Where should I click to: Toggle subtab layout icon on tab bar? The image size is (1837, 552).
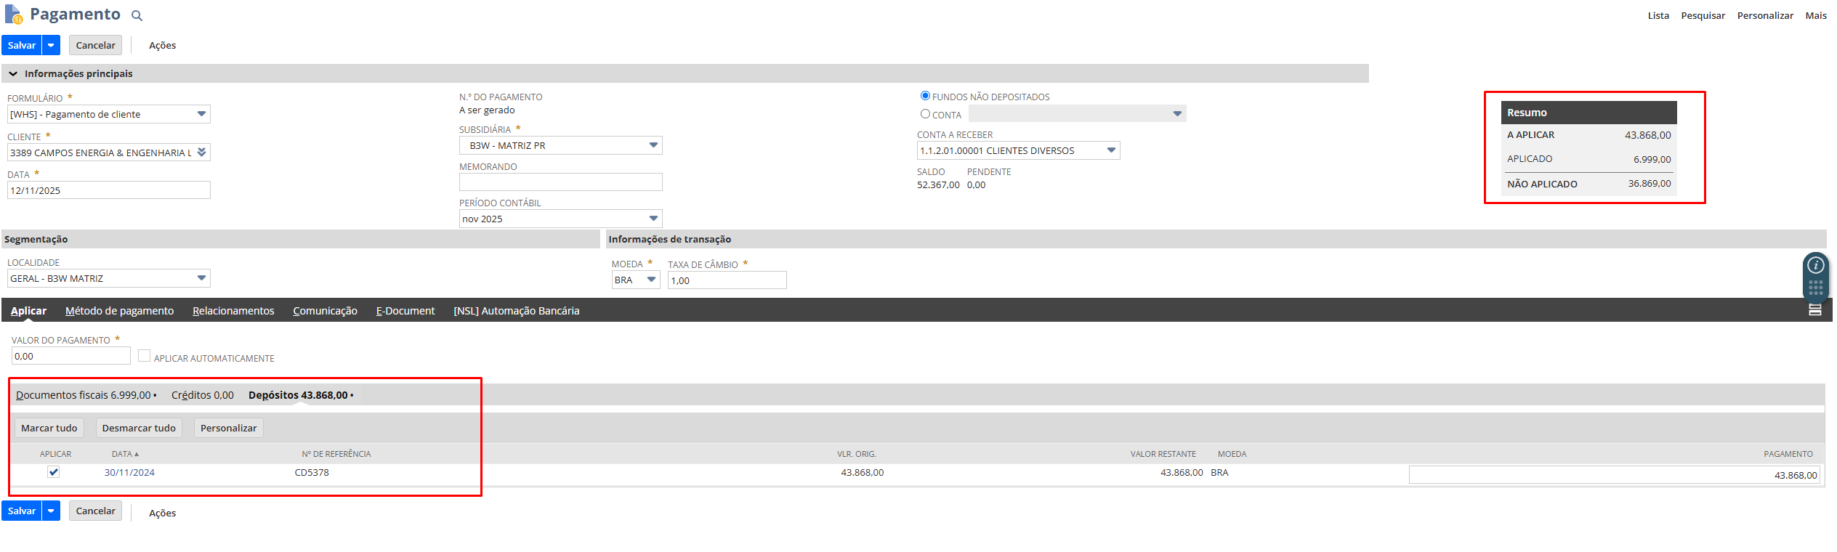tap(1814, 310)
